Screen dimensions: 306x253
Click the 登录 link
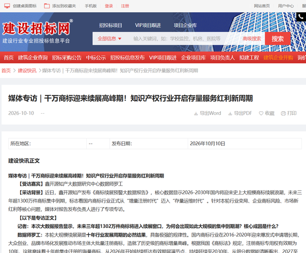pyautogui.click(x=109, y=6)
